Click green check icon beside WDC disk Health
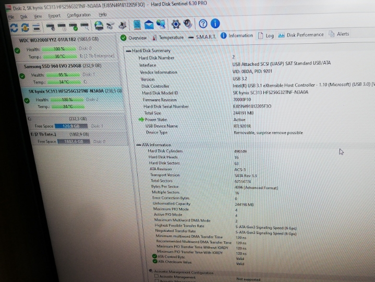This screenshot has height=282, width=375. point(17,51)
